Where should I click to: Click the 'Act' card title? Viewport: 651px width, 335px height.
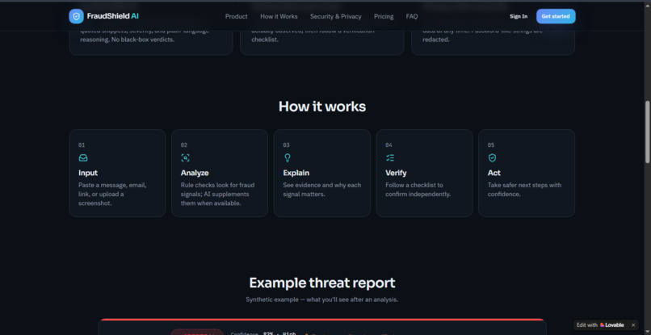[494, 173]
